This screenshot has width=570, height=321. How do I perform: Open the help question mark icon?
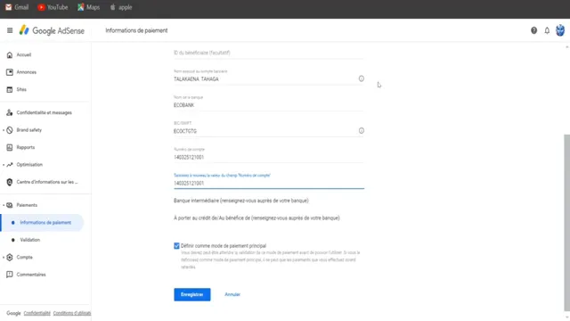tap(533, 30)
